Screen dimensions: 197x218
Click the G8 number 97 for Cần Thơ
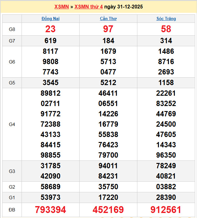pyautogui.click(x=108, y=29)
